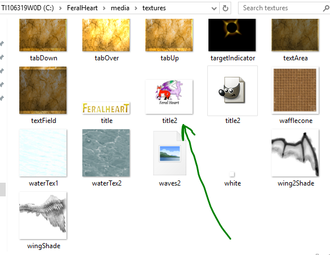Expand chevron after media in path
The image size is (330, 255).
pos(136,8)
